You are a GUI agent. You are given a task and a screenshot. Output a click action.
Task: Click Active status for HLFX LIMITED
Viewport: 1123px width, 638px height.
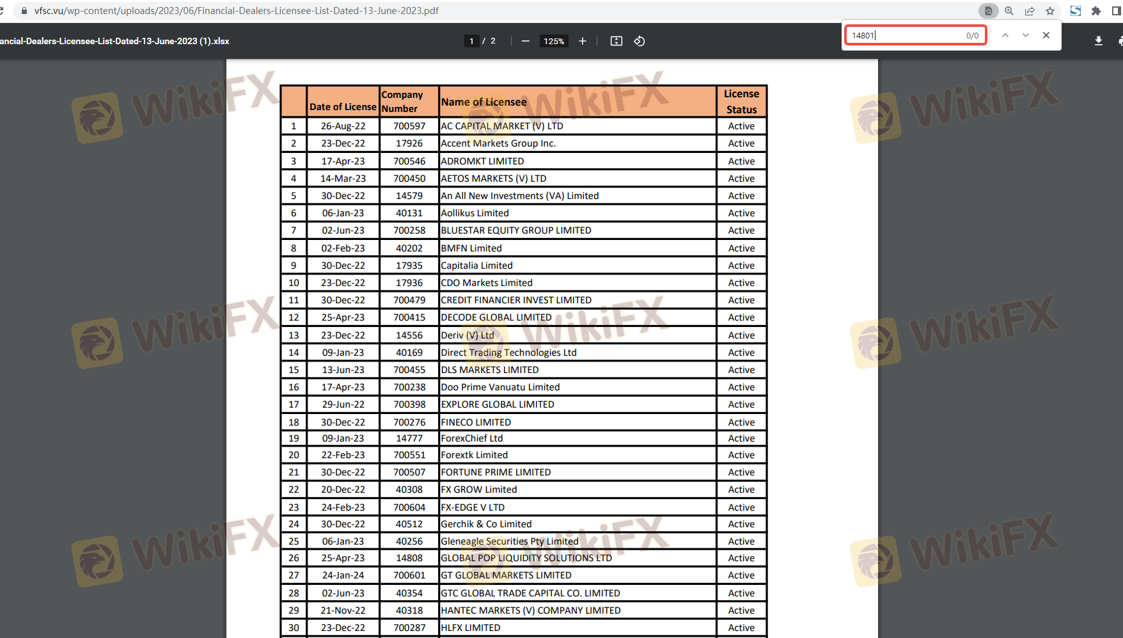741,628
